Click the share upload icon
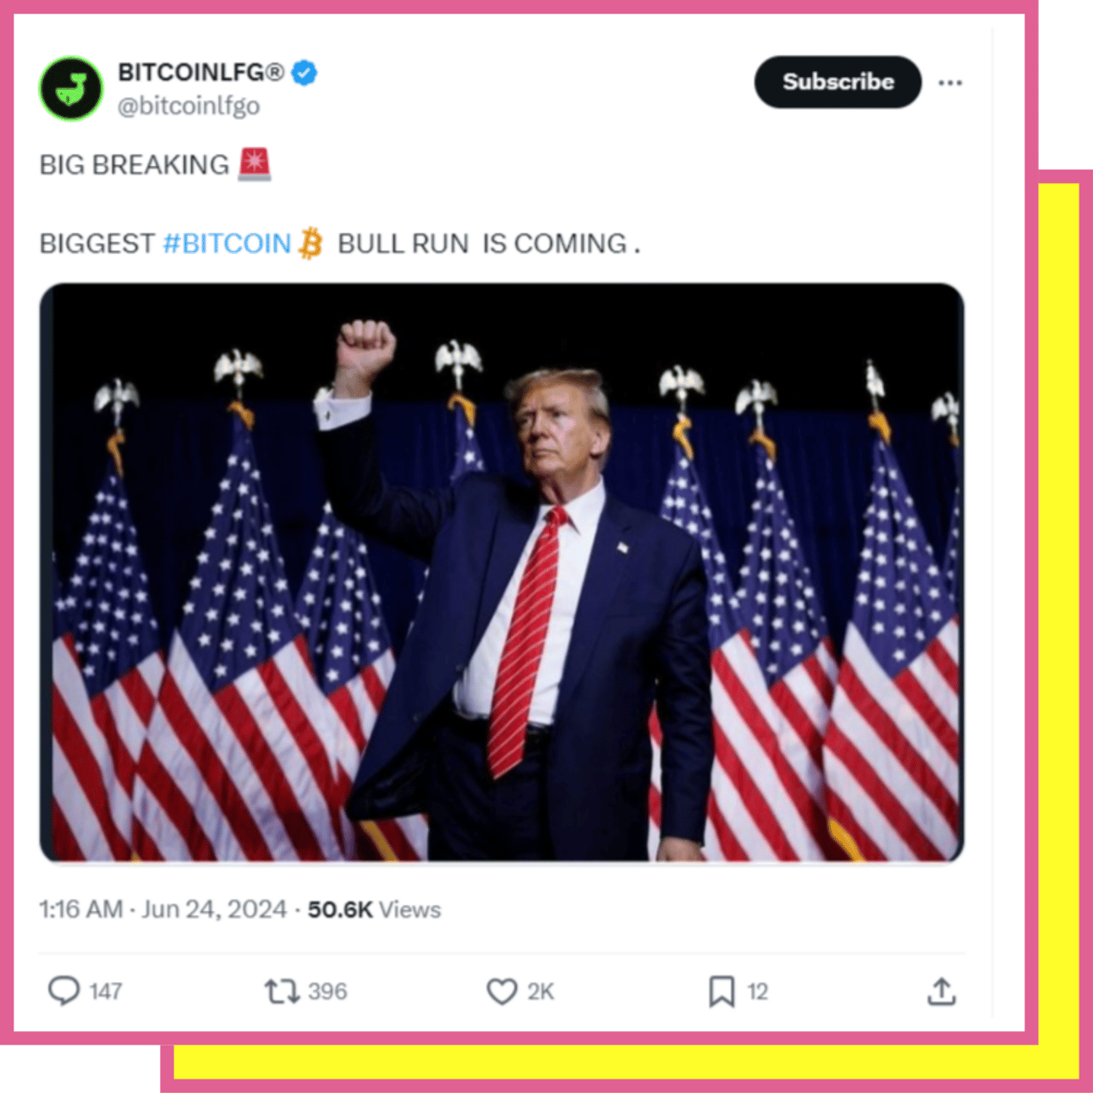1093x1093 pixels. tap(941, 991)
